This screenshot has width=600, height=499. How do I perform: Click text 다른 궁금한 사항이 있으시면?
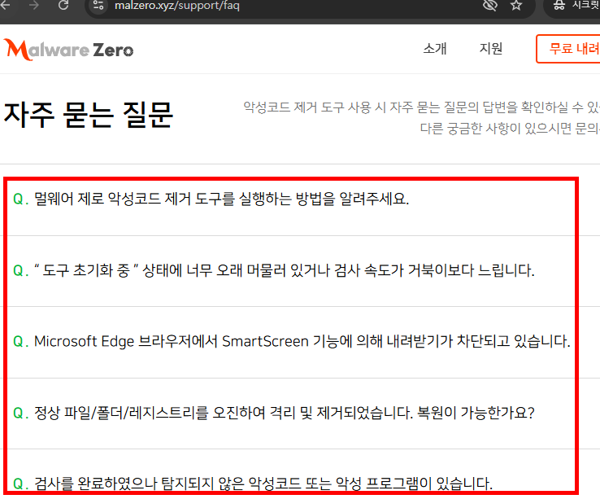pos(510,129)
